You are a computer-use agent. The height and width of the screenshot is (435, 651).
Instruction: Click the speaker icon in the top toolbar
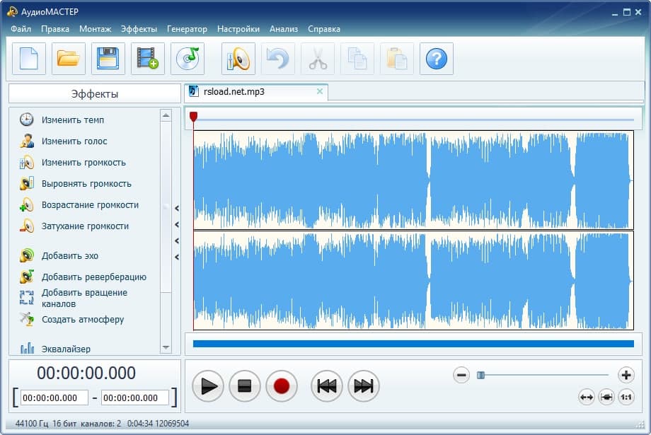(x=238, y=59)
